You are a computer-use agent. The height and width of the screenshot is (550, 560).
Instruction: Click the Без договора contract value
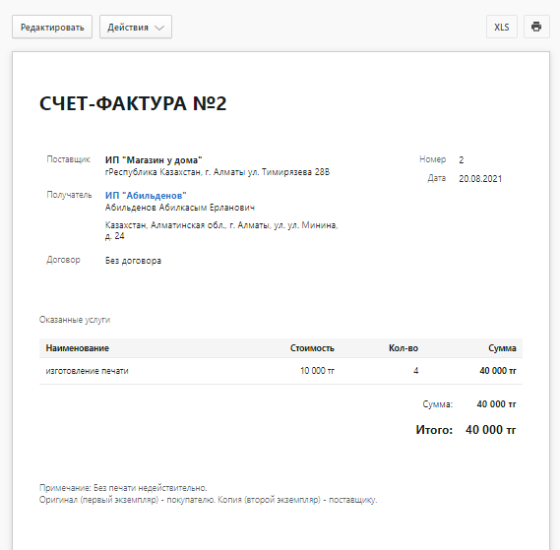[133, 261]
